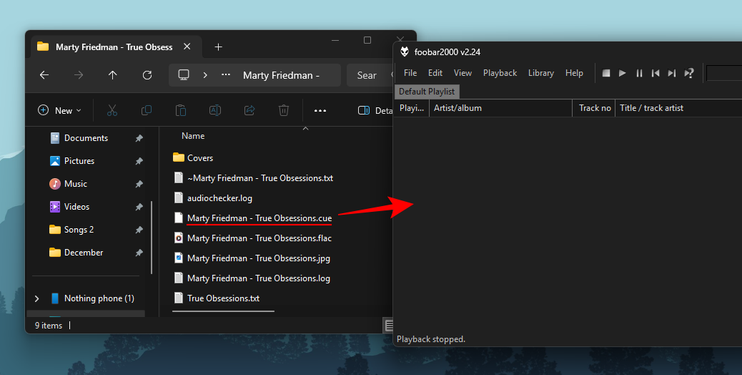The height and width of the screenshot is (375, 742).
Task: Click the Pause button in foobar2000
Action: click(639, 73)
